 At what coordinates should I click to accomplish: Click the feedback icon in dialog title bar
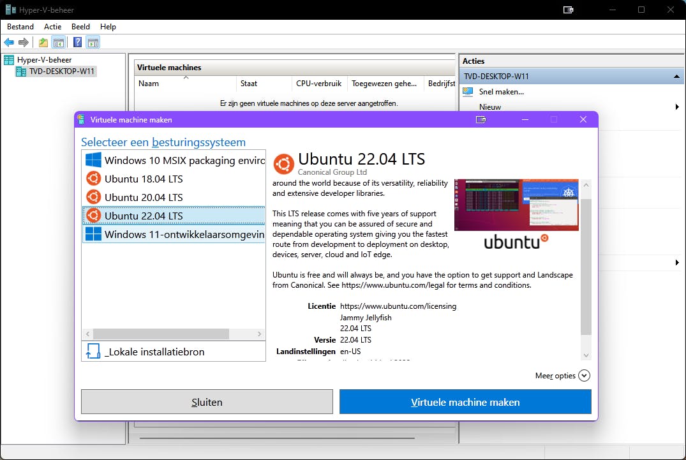pos(481,119)
